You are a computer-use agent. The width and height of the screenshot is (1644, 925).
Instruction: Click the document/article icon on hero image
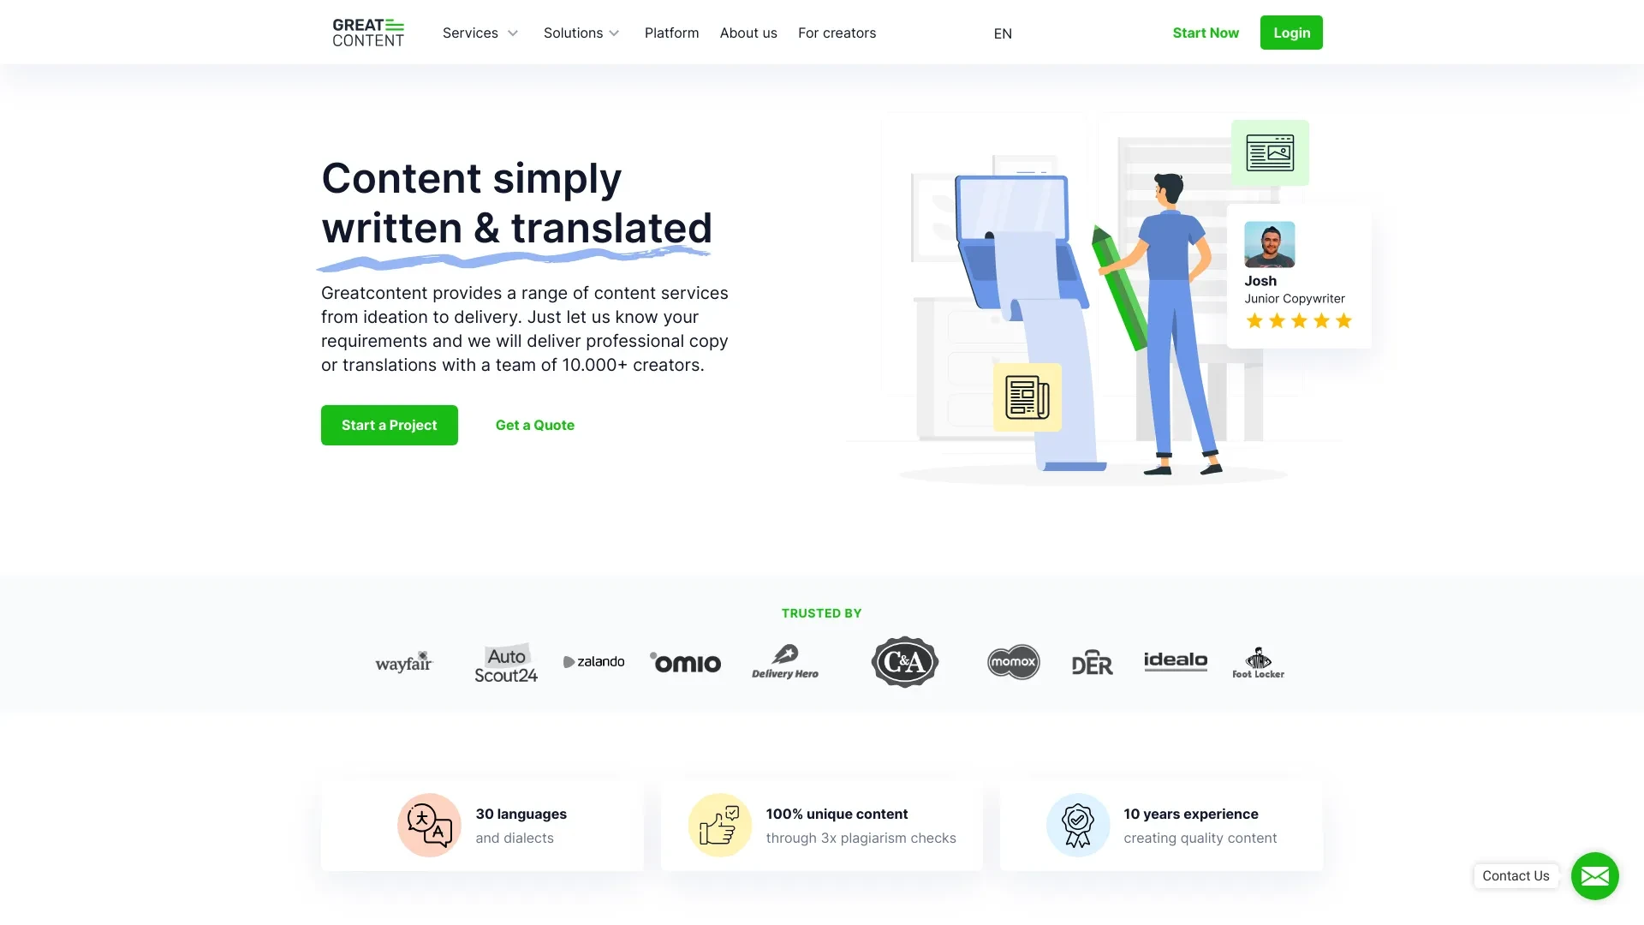coord(1027,397)
